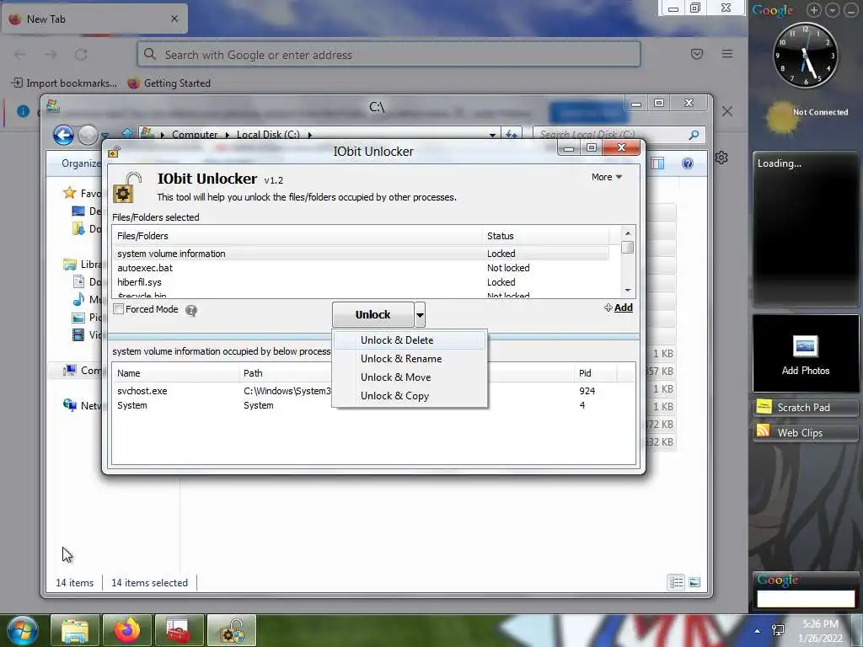863x647 pixels.
Task: Open the Web Clips gadget
Action: (805, 432)
